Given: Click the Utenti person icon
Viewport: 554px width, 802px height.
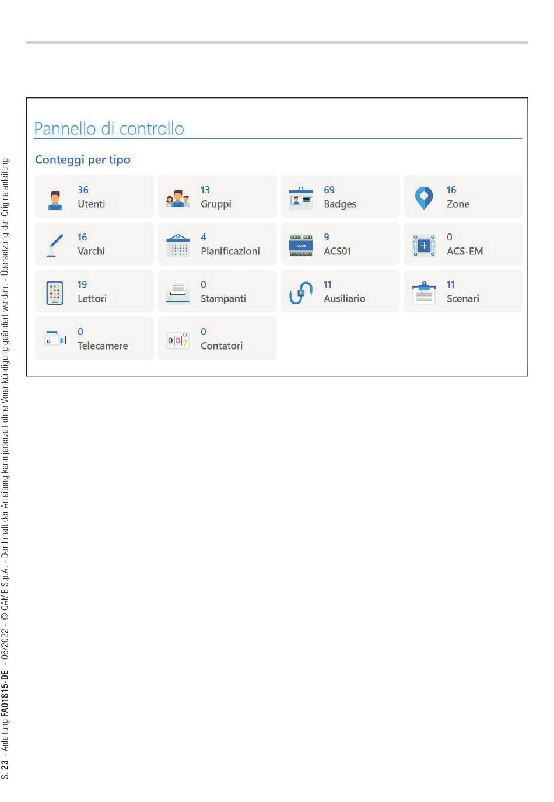Looking at the screenshot, I should pyautogui.click(x=55, y=200).
